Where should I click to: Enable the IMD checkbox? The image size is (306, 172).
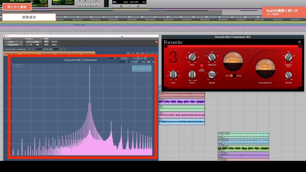[x=146, y=58]
